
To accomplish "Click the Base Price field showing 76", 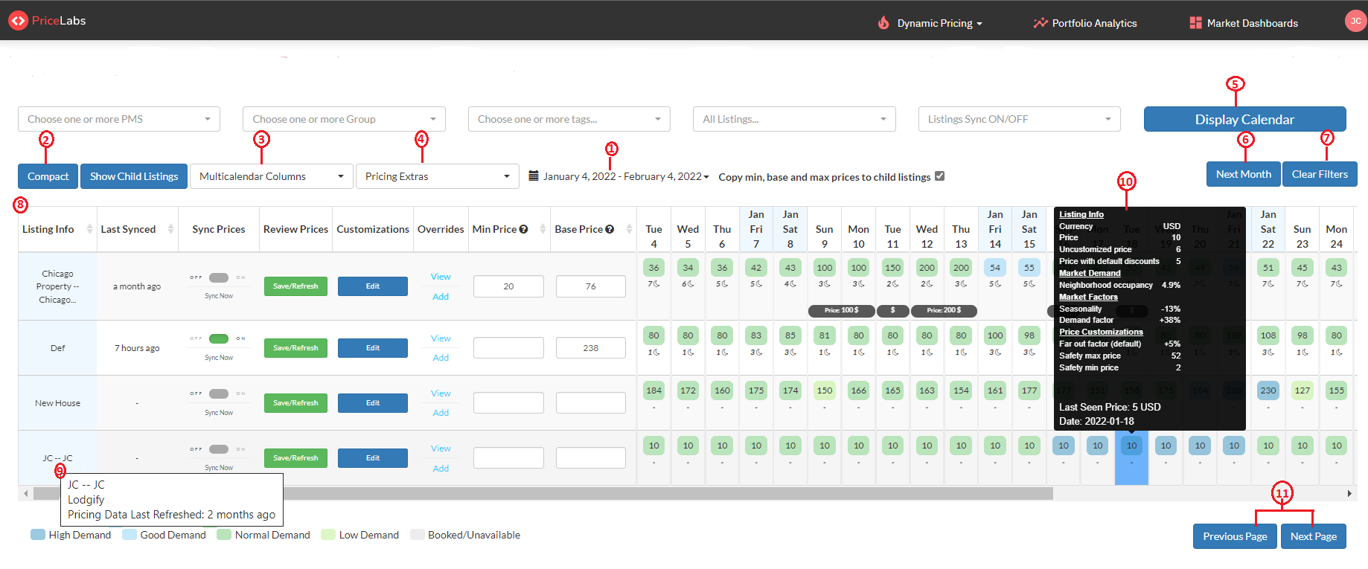I will pyautogui.click(x=591, y=286).
